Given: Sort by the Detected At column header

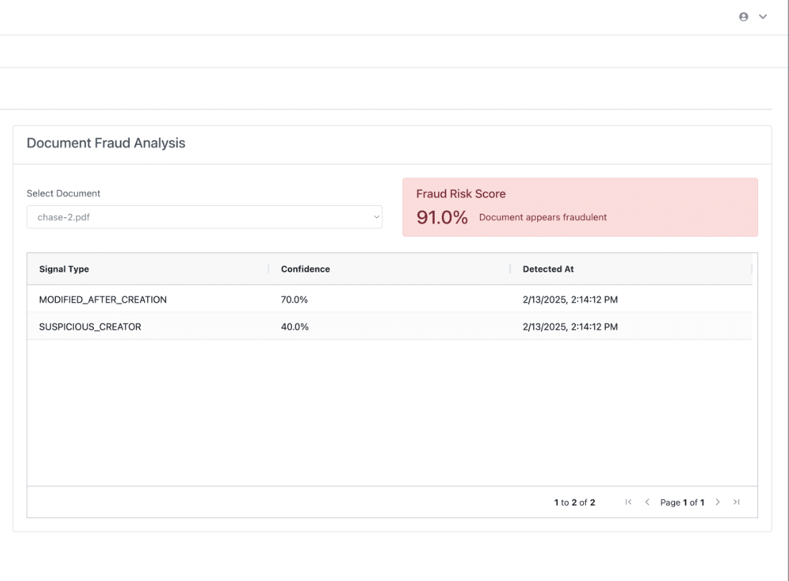Looking at the screenshot, I should [548, 269].
